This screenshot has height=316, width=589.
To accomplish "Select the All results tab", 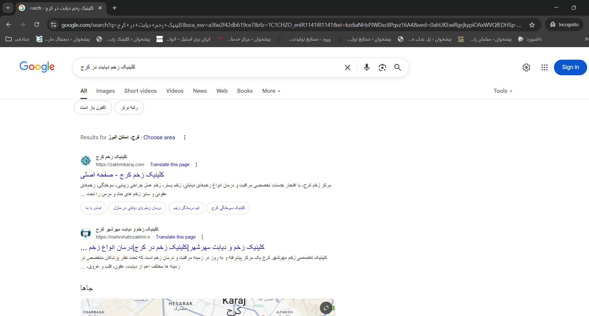I will point(84,91).
